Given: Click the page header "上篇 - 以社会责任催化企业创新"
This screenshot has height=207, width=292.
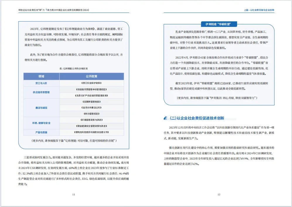Looking at the screenshot, I should (259, 10).
